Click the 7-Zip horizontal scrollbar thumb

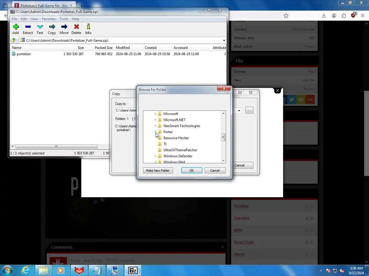point(57,146)
